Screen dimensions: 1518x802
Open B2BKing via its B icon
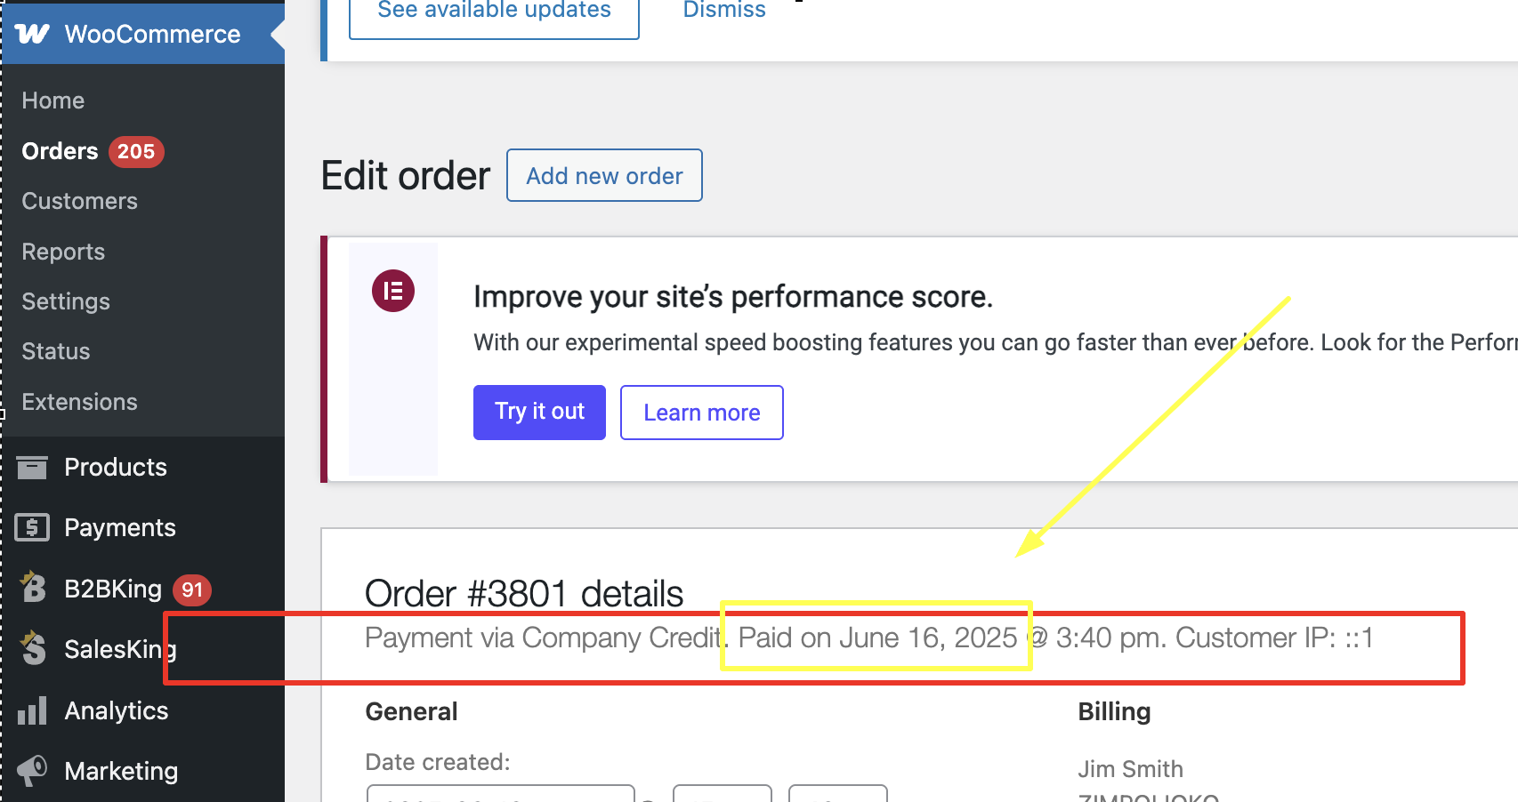click(33, 587)
